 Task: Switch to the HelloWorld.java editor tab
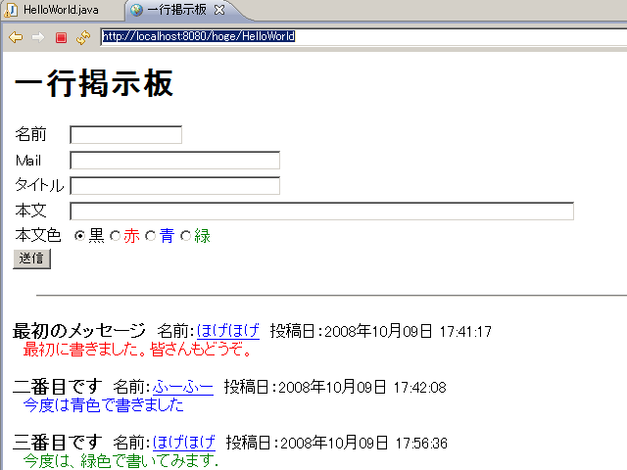pos(61,10)
